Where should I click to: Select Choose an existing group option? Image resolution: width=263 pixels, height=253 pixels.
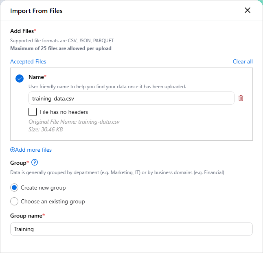click(x=14, y=201)
